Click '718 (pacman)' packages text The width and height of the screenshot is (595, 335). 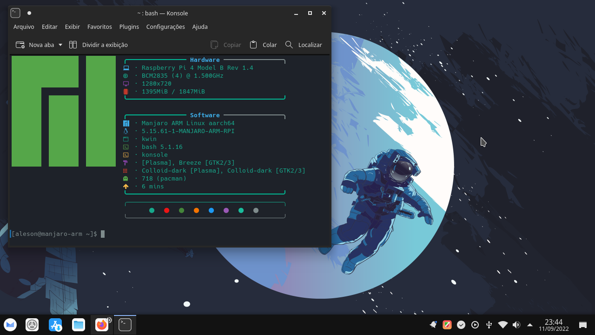[x=164, y=179]
